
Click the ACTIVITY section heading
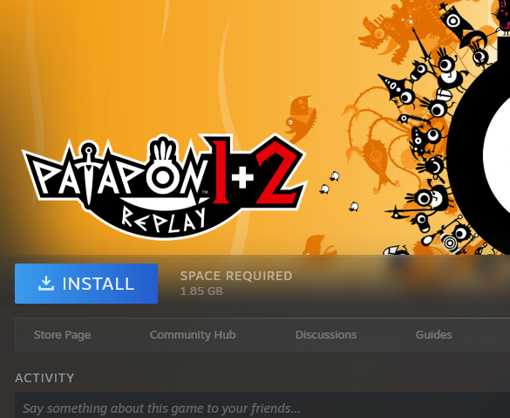44,378
